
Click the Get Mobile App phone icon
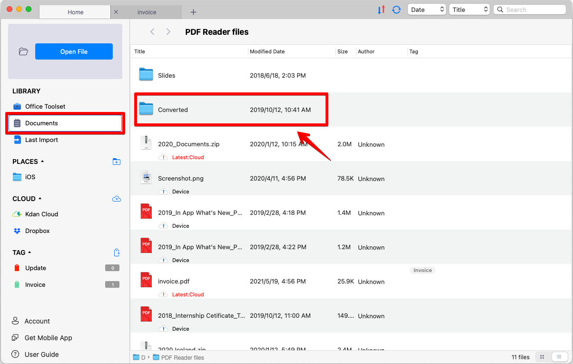pyautogui.click(x=15, y=338)
